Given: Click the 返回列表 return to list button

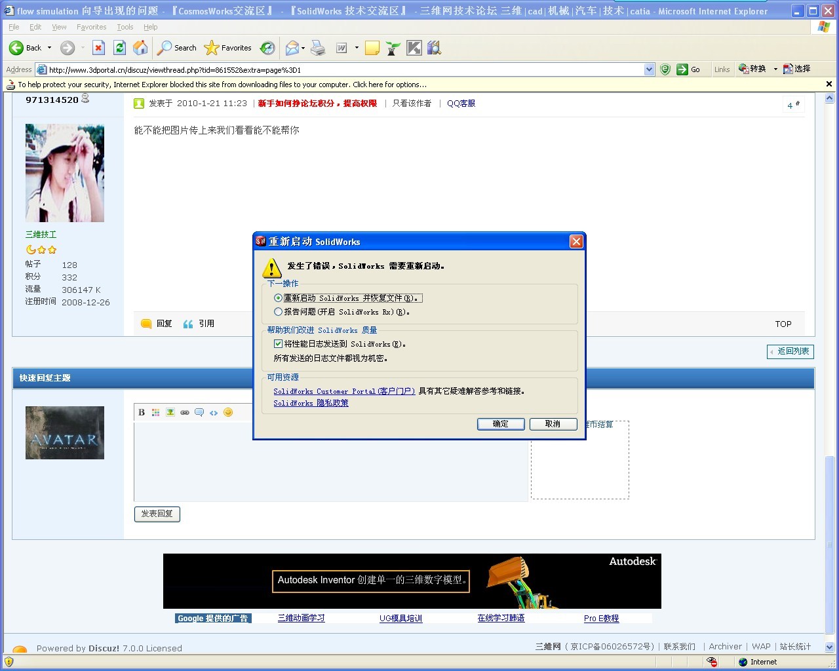Looking at the screenshot, I should [790, 351].
